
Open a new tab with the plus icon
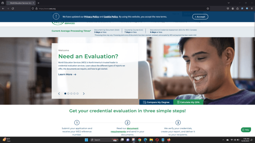pyautogui.click(x=39, y=3)
